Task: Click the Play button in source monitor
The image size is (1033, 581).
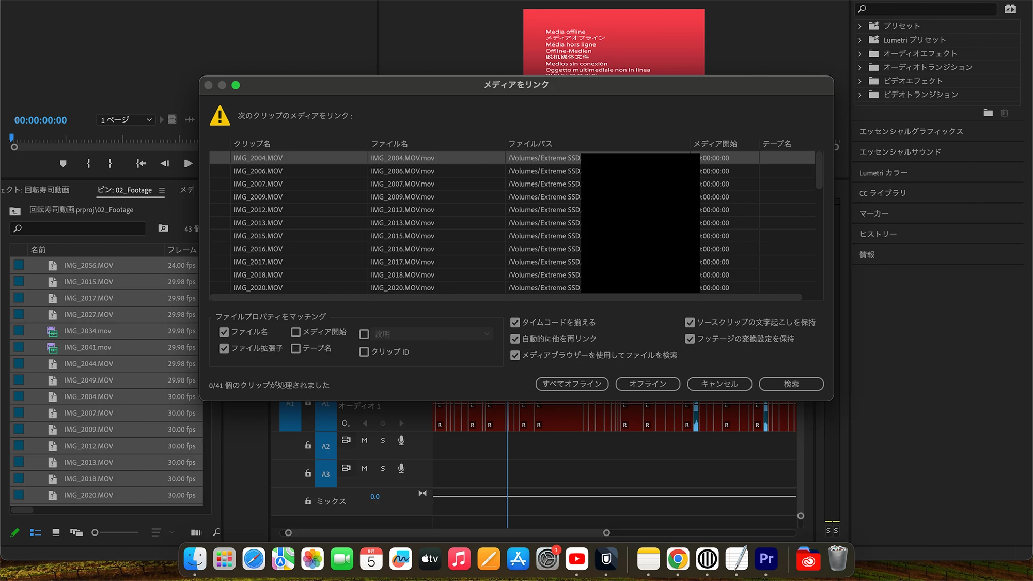Action: 188,163
